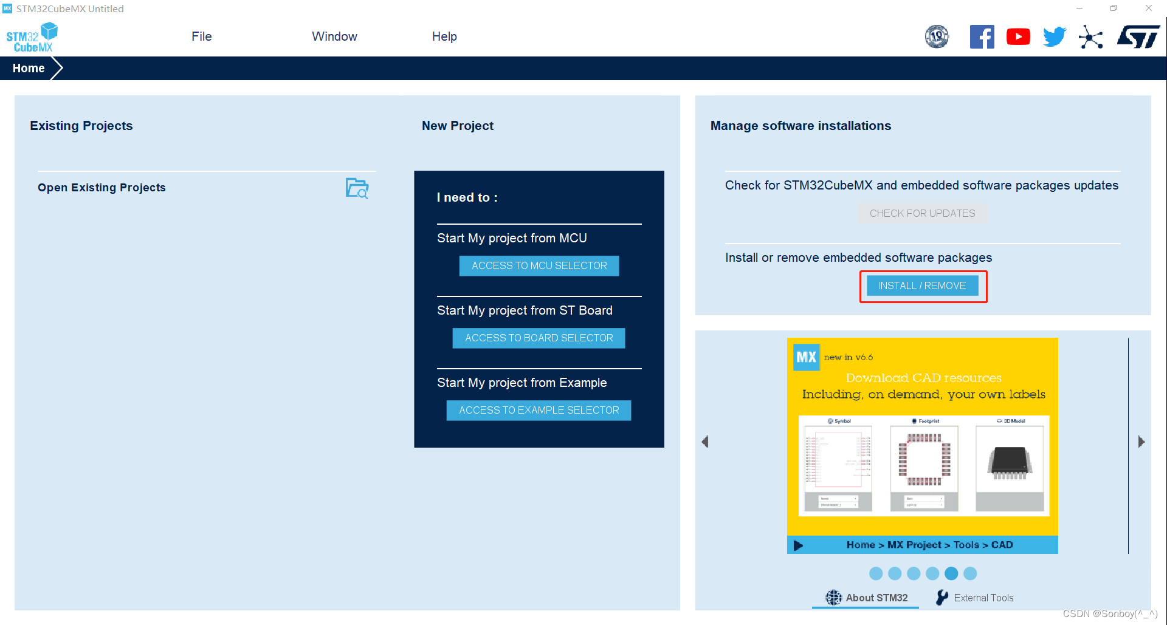Screen dimensions: 1167x625
Task: Click 'Home > MX Project > Tools > CAD' text
Action: [x=929, y=545]
